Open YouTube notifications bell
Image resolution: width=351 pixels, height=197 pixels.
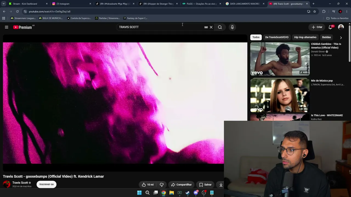tap(331, 27)
